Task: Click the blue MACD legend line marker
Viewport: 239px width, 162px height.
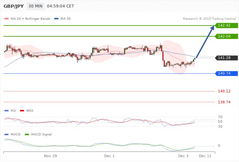Action: pyautogui.click(x=6, y=134)
